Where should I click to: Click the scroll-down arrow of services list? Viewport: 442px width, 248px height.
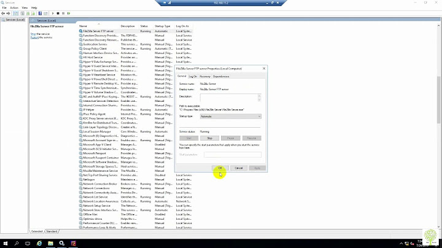tap(438, 227)
